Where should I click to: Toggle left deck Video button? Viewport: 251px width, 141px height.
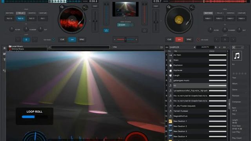point(95,6)
